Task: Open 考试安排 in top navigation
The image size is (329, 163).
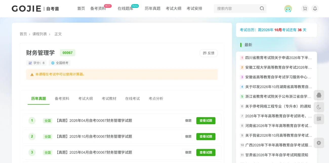Action: tap(194, 9)
